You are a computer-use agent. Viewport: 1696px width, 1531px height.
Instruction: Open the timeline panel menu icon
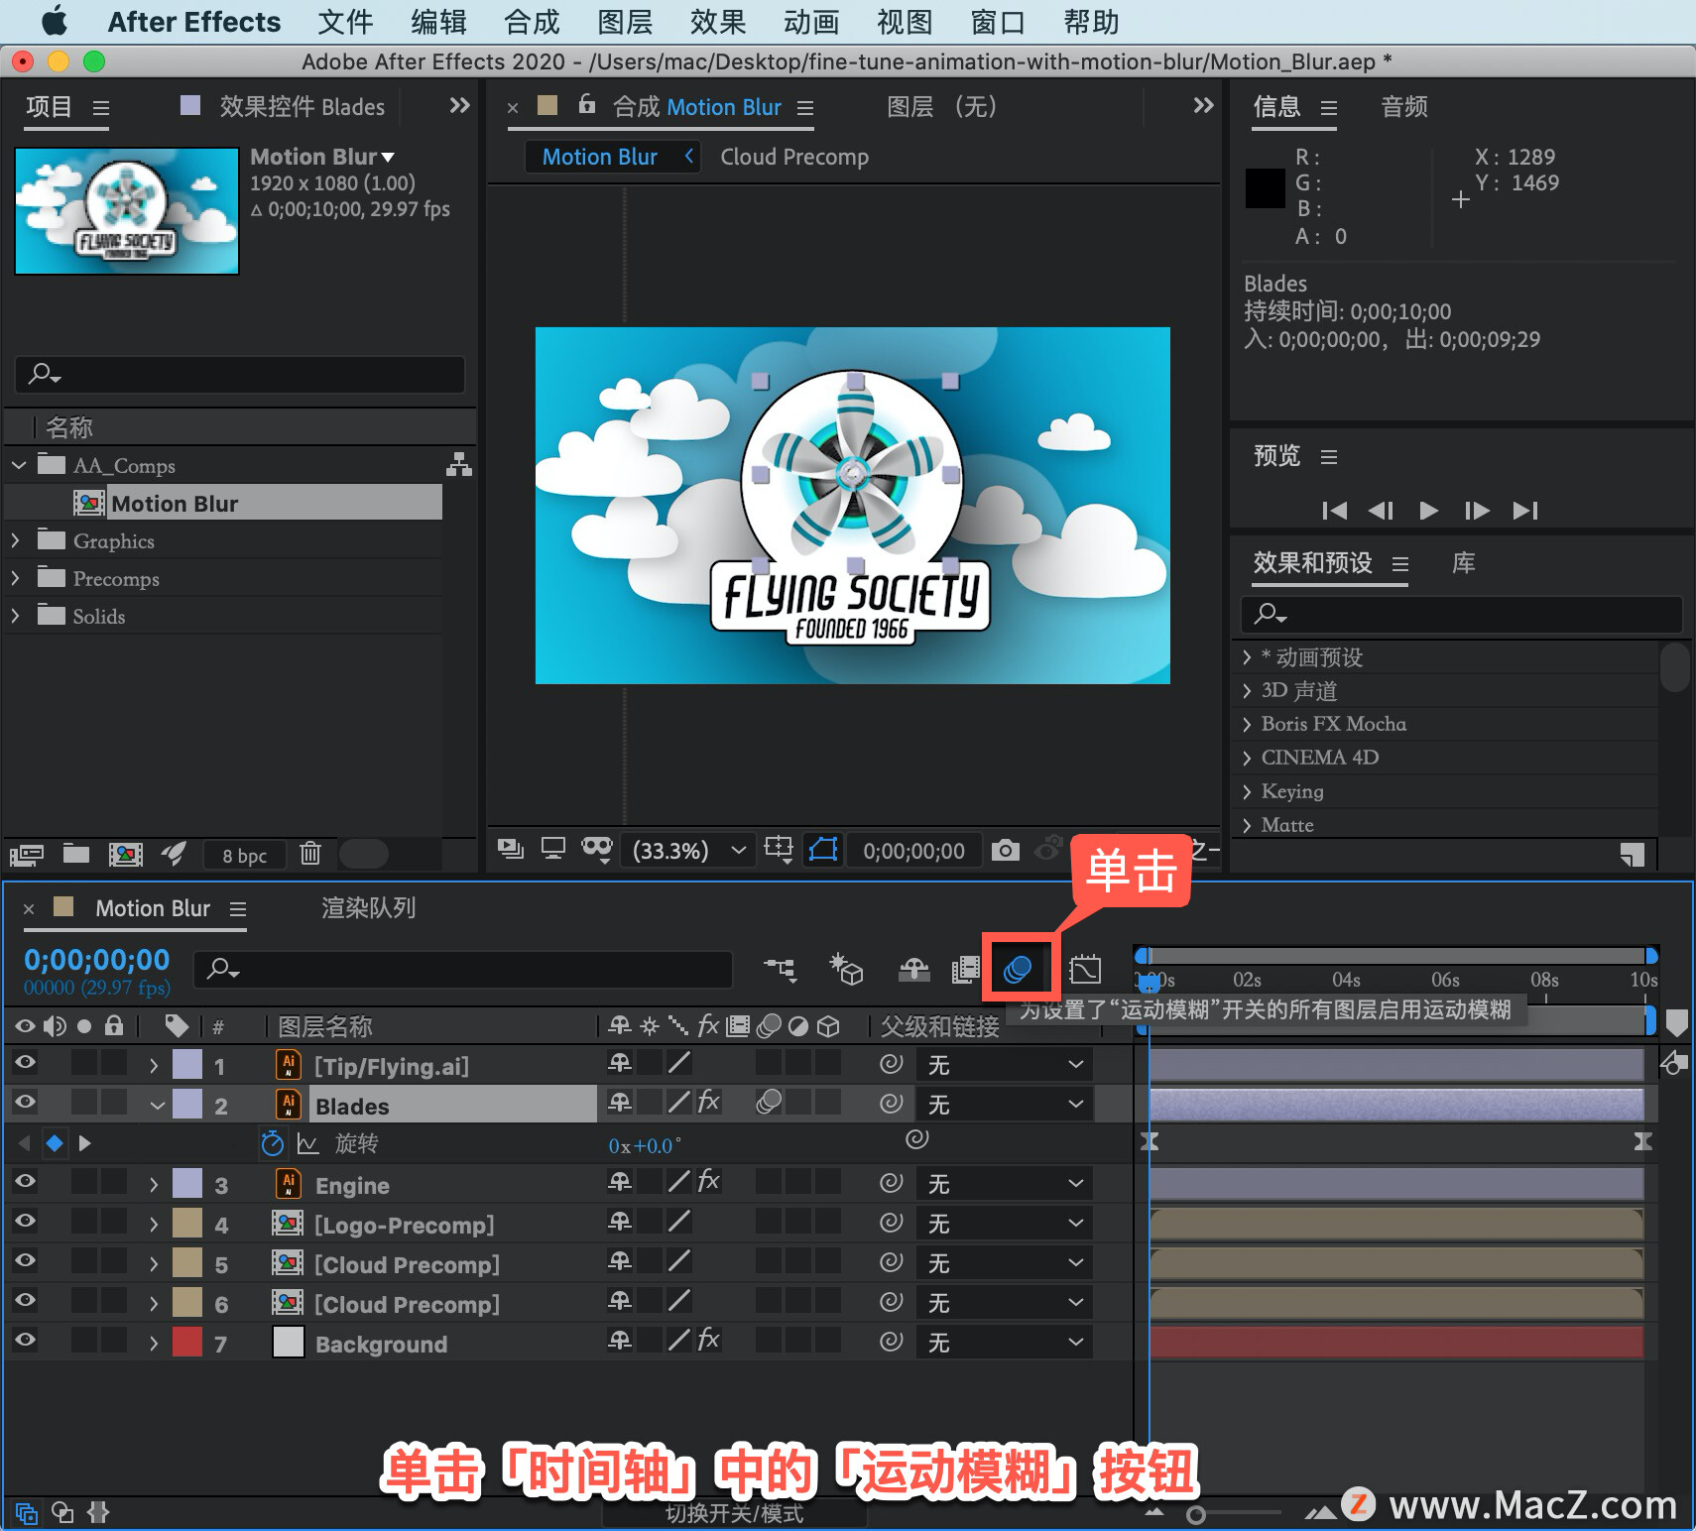click(x=238, y=909)
